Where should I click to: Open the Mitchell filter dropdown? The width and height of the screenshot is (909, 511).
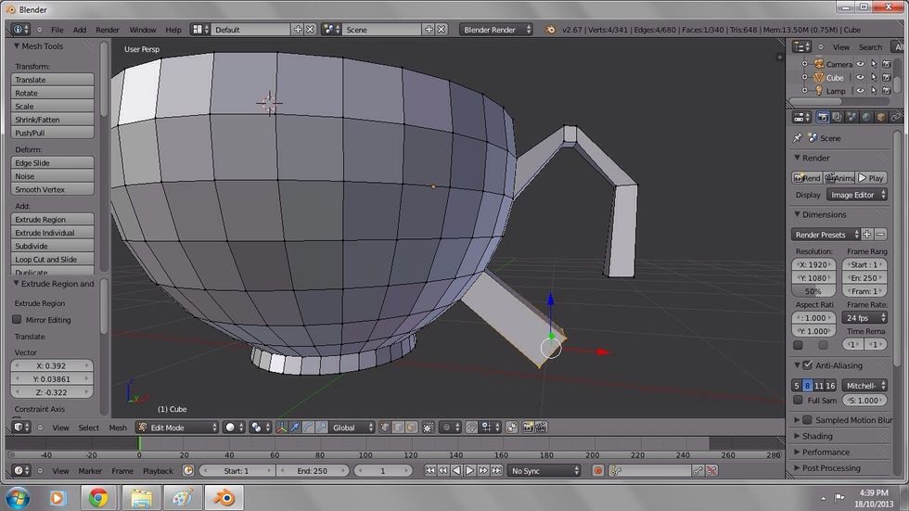864,386
